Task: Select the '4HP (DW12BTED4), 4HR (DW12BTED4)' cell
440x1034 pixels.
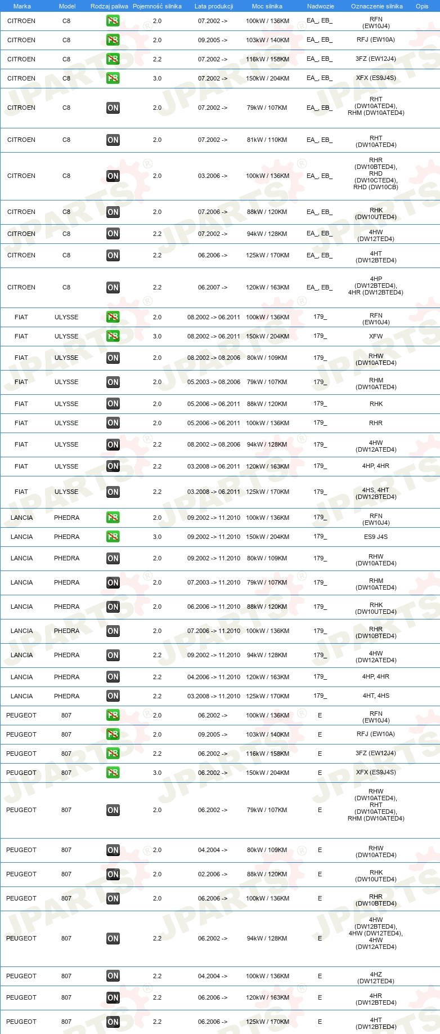Action: coord(376,286)
